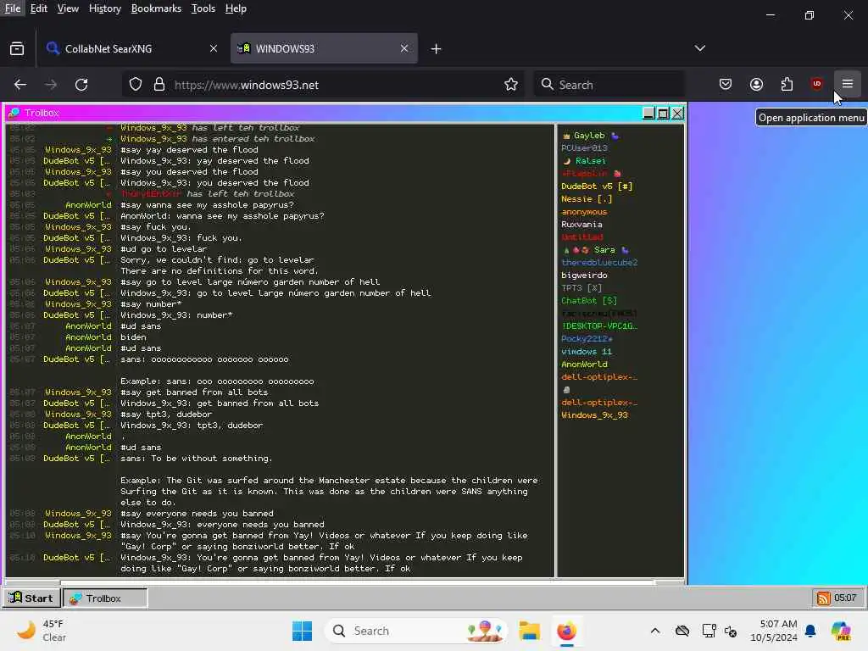This screenshot has height=651, width=868.
Task: Go back to the previous page
Action: pos(20,85)
